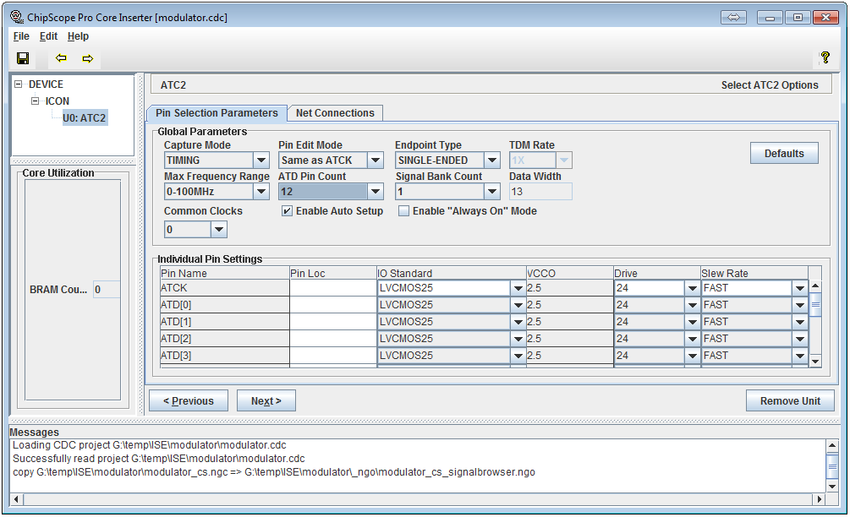850x517 pixels.
Task: Open the Max Frequency Range dropdown
Action: pyautogui.click(x=261, y=192)
